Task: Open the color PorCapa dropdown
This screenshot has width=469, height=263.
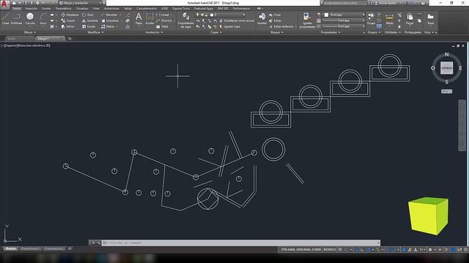Action: coord(344,15)
